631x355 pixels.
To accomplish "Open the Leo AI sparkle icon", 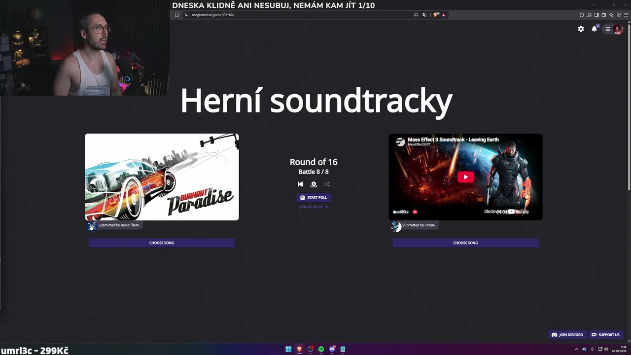I will coord(611,15).
